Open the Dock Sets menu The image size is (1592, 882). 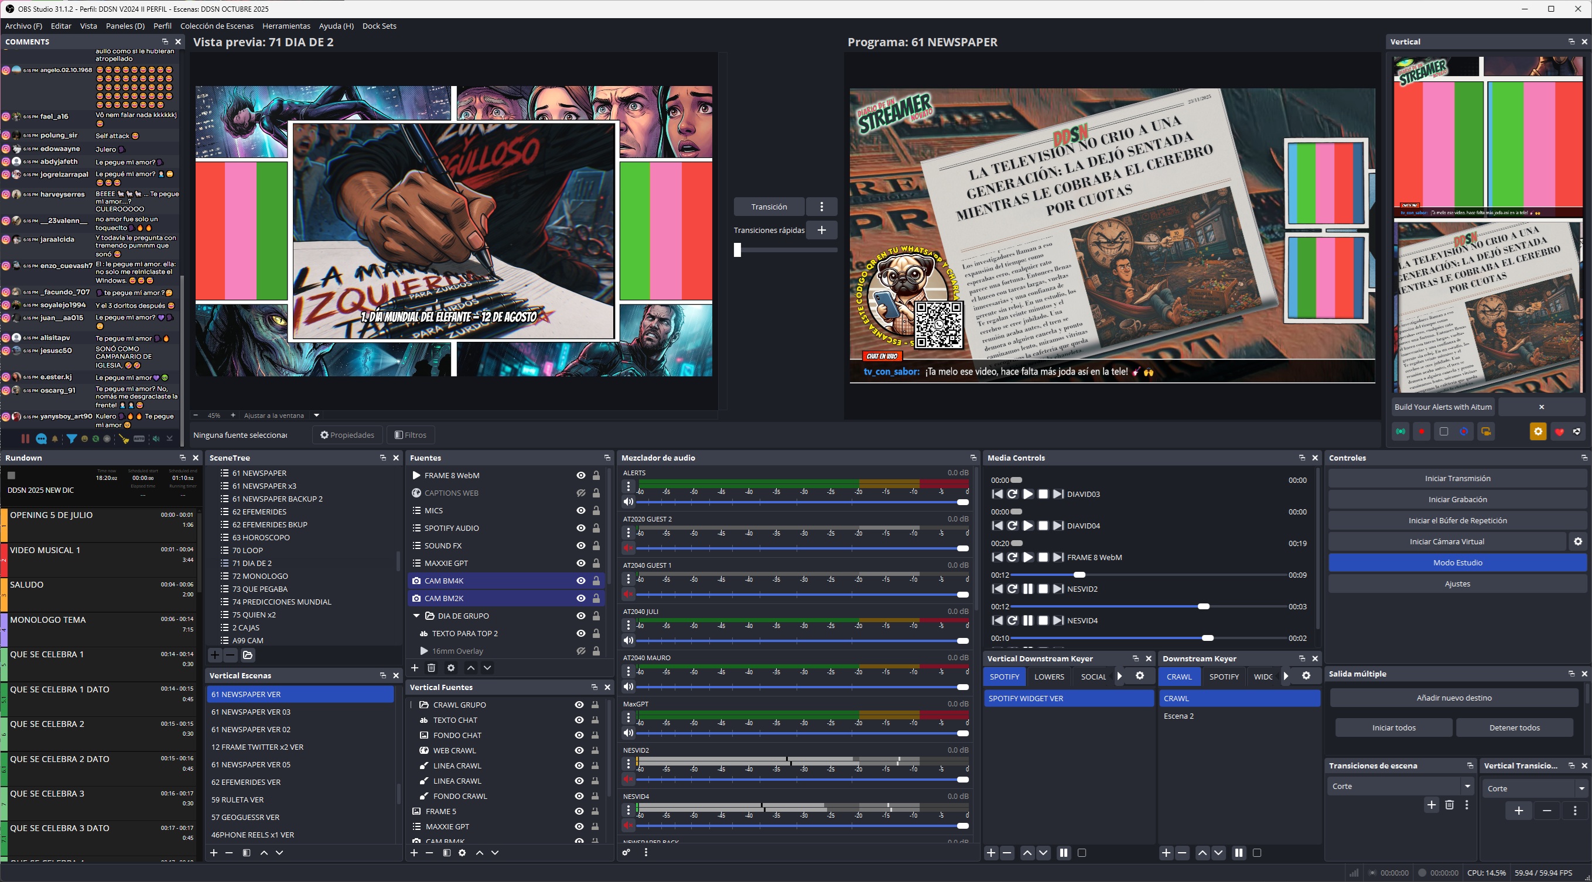coord(380,26)
